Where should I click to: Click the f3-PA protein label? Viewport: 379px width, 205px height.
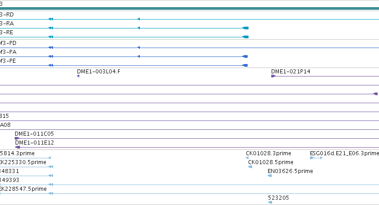(x=8, y=52)
